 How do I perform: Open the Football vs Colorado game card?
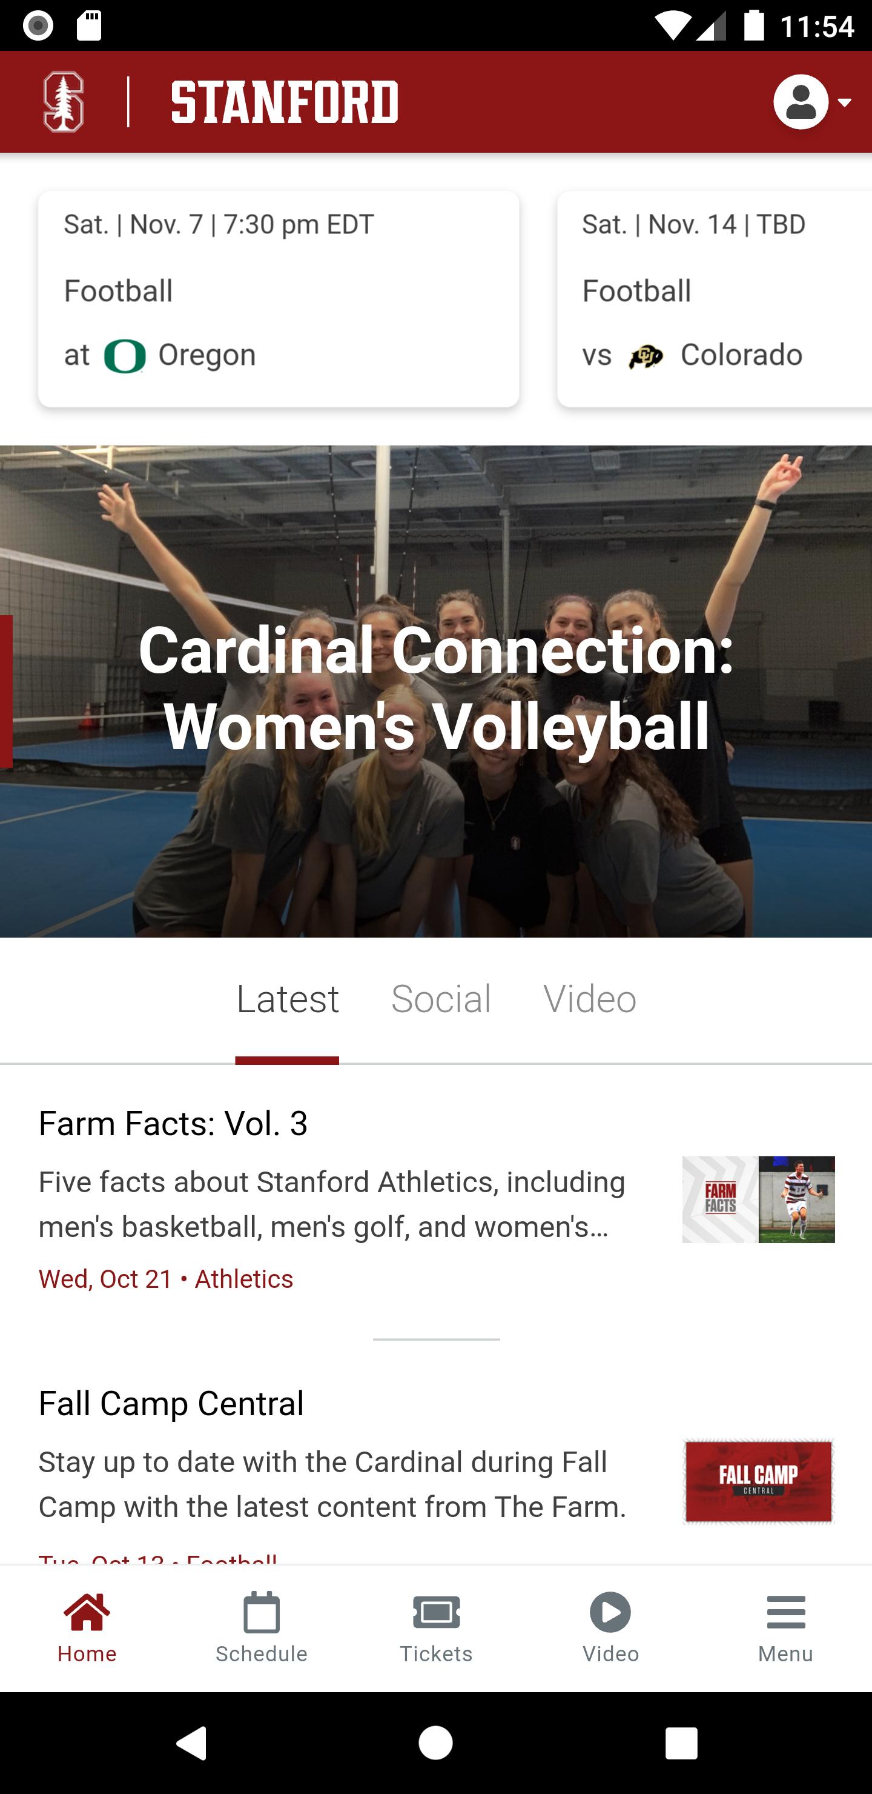coord(714,299)
